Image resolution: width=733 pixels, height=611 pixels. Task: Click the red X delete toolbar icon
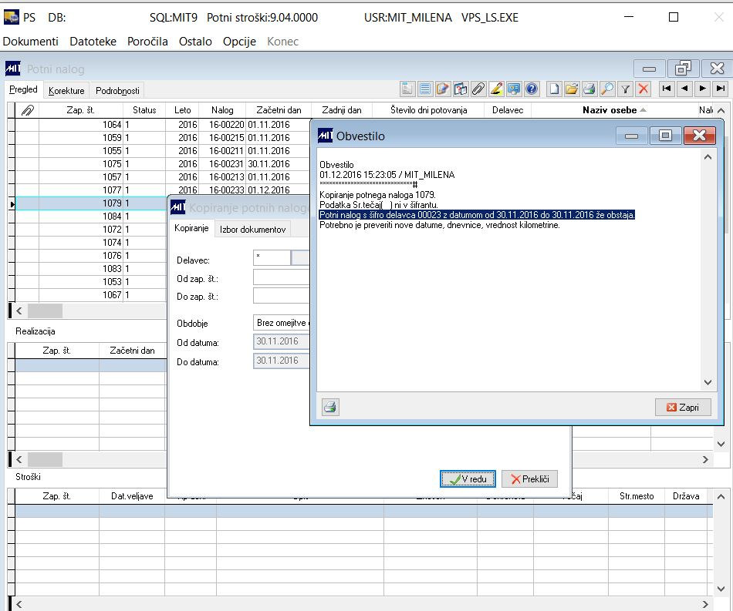click(643, 89)
